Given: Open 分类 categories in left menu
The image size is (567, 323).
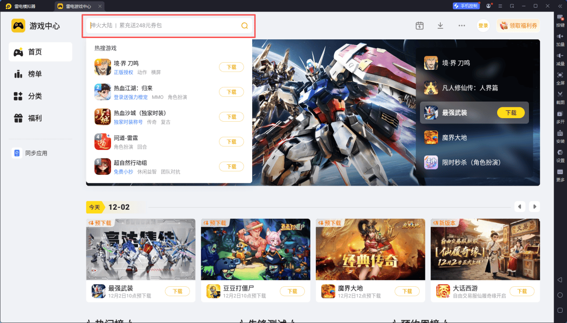Looking at the screenshot, I should [35, 96].
